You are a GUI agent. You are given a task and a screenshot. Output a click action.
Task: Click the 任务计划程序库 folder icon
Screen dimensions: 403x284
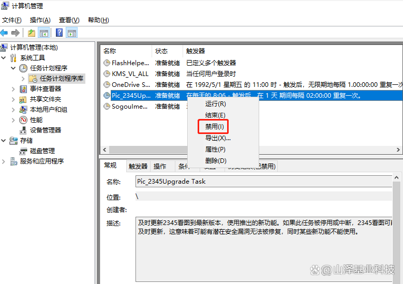coord(33,79)
